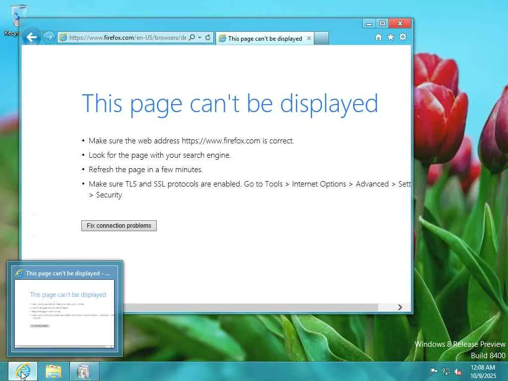Image resolution: width=508 pixels, height=381 pixels.
Task: Click text "Make sure TLS and SSL protocols" line
Action: (250, 189)
